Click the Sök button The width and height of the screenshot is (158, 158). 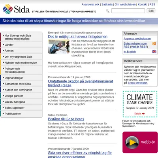point(151,11)
